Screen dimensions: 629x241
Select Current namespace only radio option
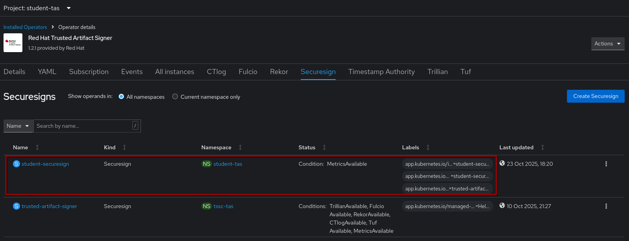point(175,96)
